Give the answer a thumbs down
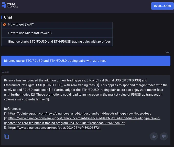The image size is (174, 147). pyautogui.click(x=164, y=136)
